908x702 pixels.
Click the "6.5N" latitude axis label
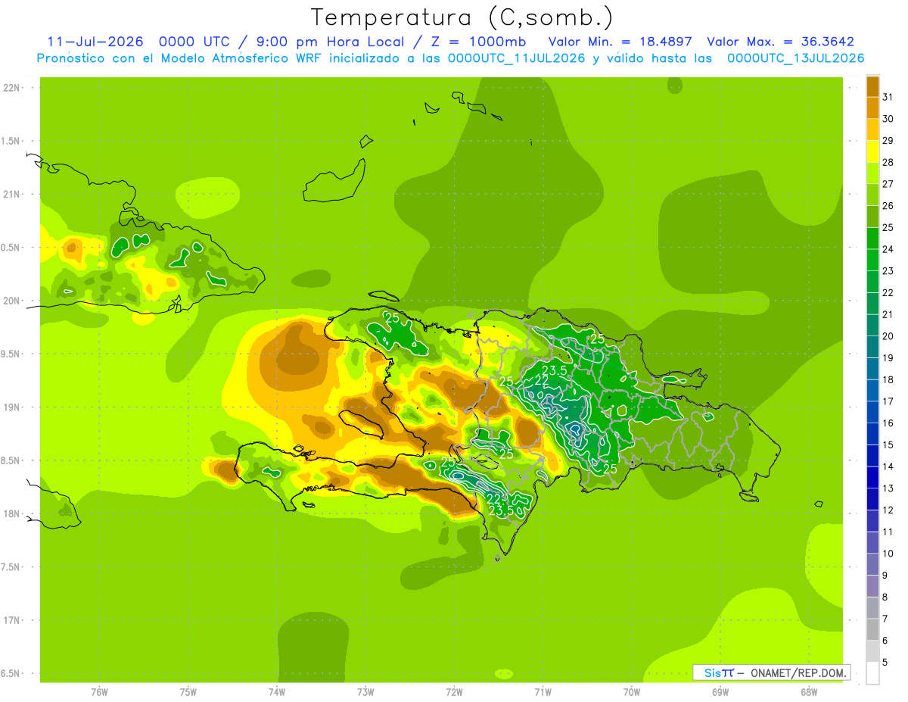(x=11, y=673)
